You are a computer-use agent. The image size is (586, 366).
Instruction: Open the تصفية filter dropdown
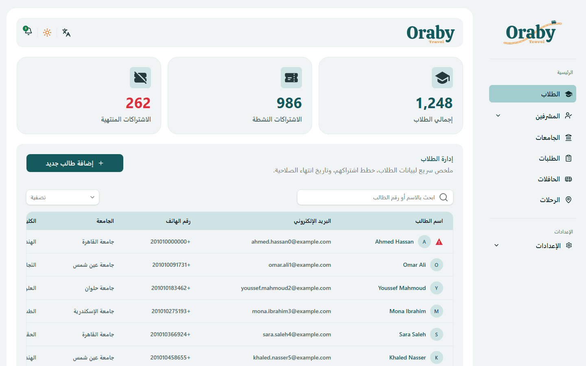(63, 197)
